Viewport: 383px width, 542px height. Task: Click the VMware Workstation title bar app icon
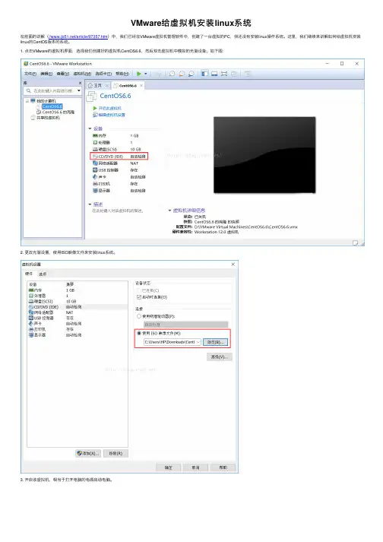click(26, 64)
